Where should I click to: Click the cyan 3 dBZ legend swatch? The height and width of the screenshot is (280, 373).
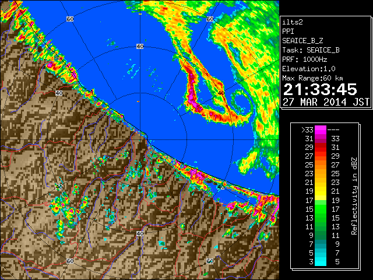pyautogui.click(x=320, y=261)
